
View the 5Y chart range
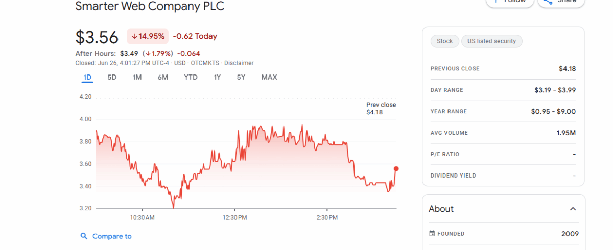241,78
